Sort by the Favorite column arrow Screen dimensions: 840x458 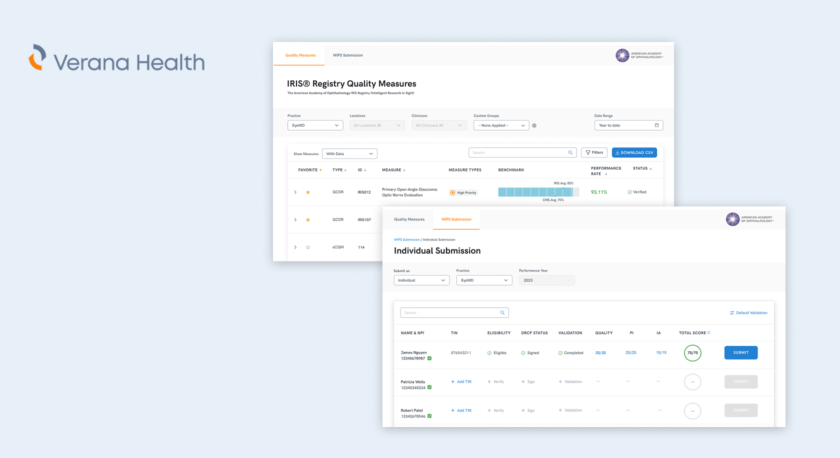320,170
